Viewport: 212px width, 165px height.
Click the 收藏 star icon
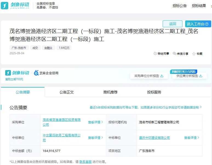click(x=194, y=54)
